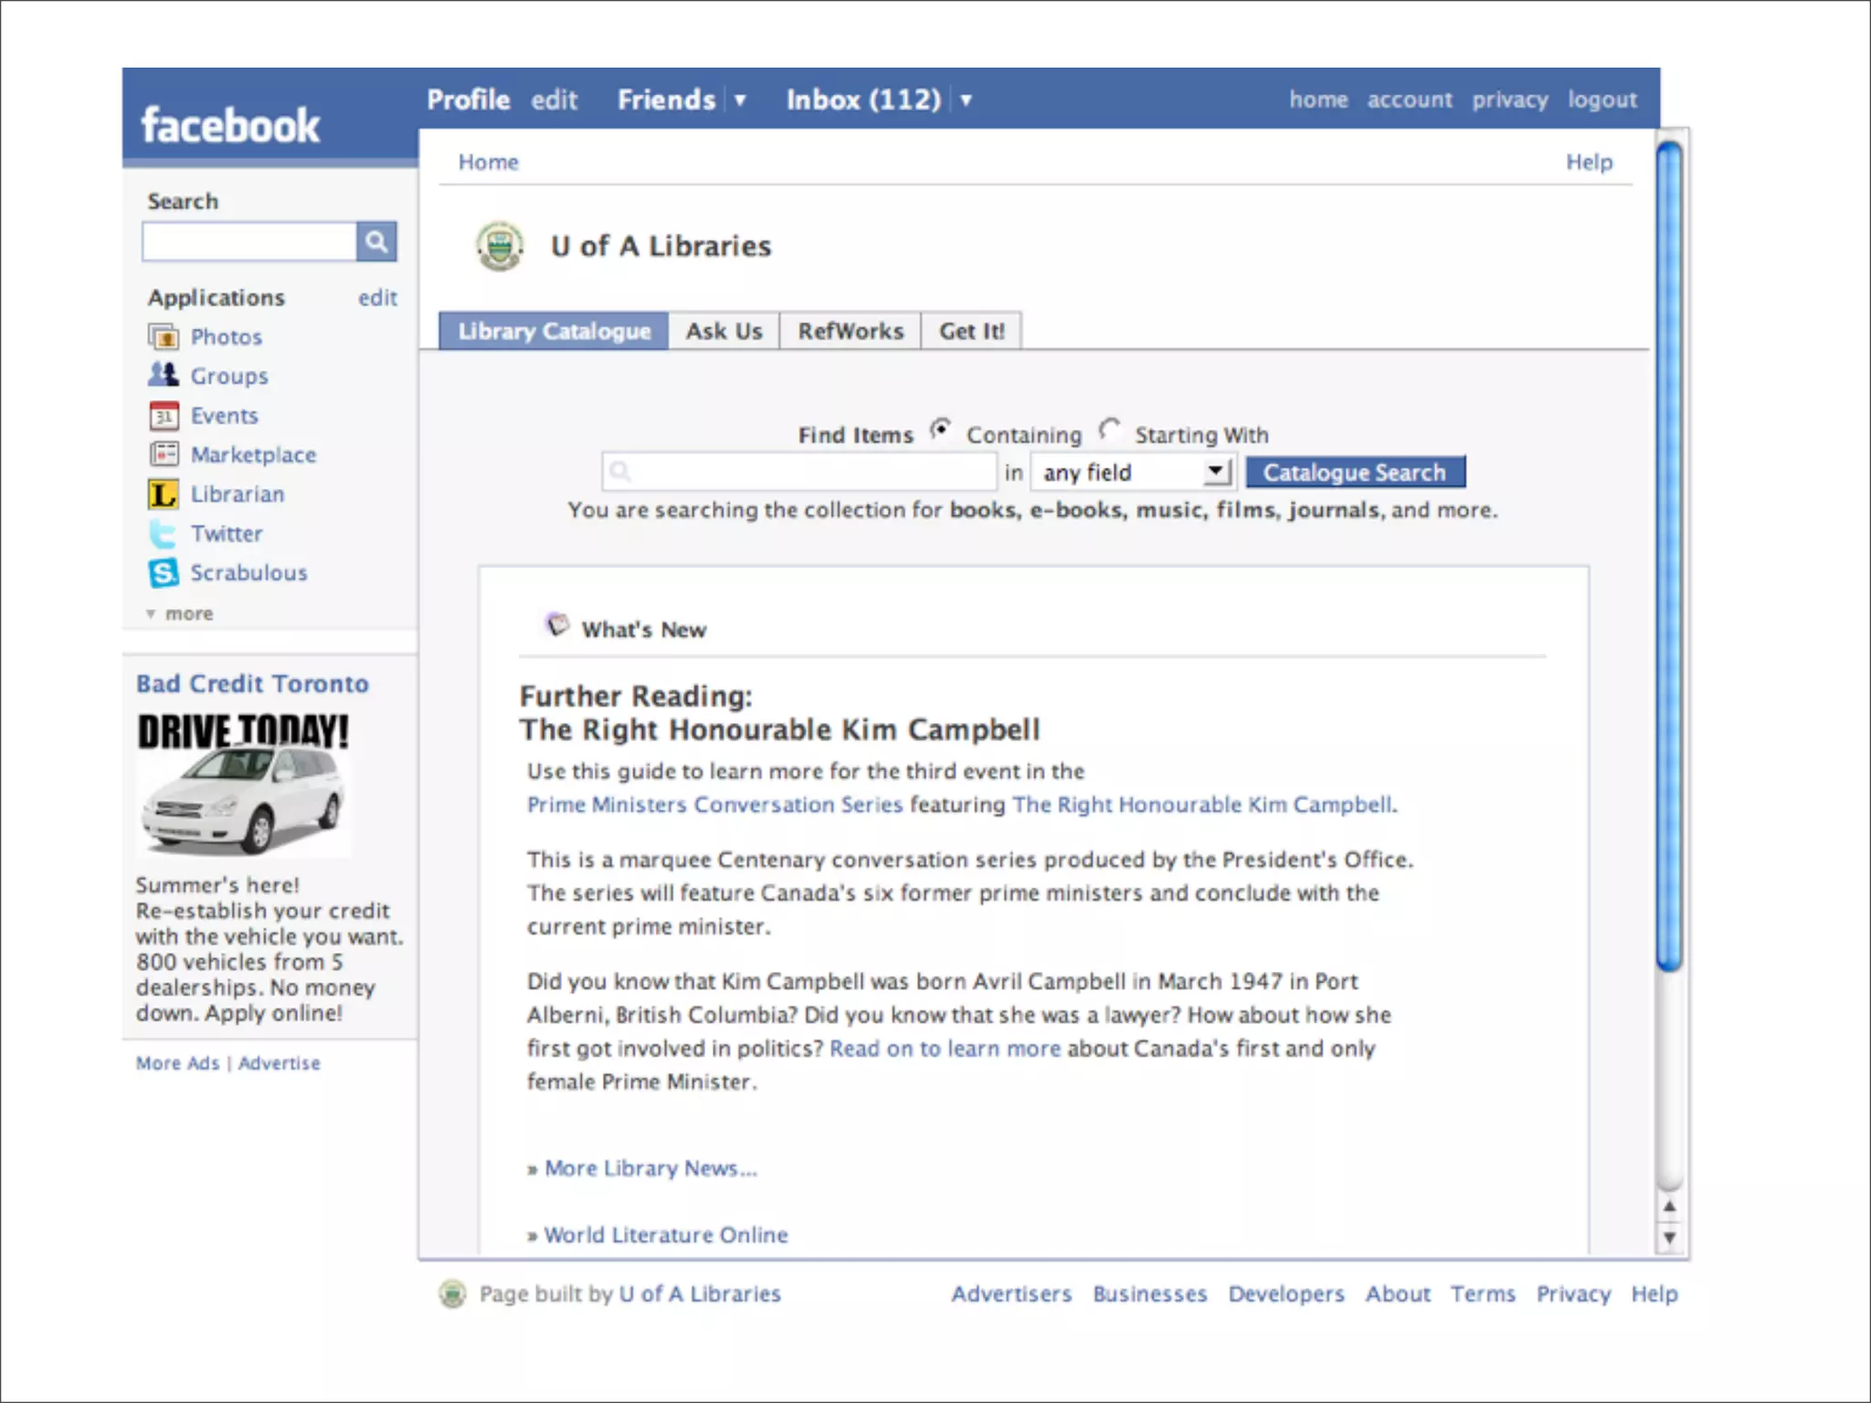This screenshot has width=1871, height=1403.
Task: Switch to the Ask Us tab
Action: pyautogui.click(x=724, y=331)
